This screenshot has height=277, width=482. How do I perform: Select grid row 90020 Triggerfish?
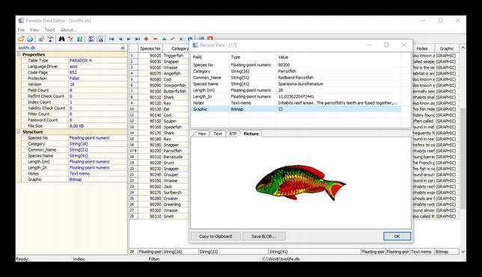coord(159,55)
